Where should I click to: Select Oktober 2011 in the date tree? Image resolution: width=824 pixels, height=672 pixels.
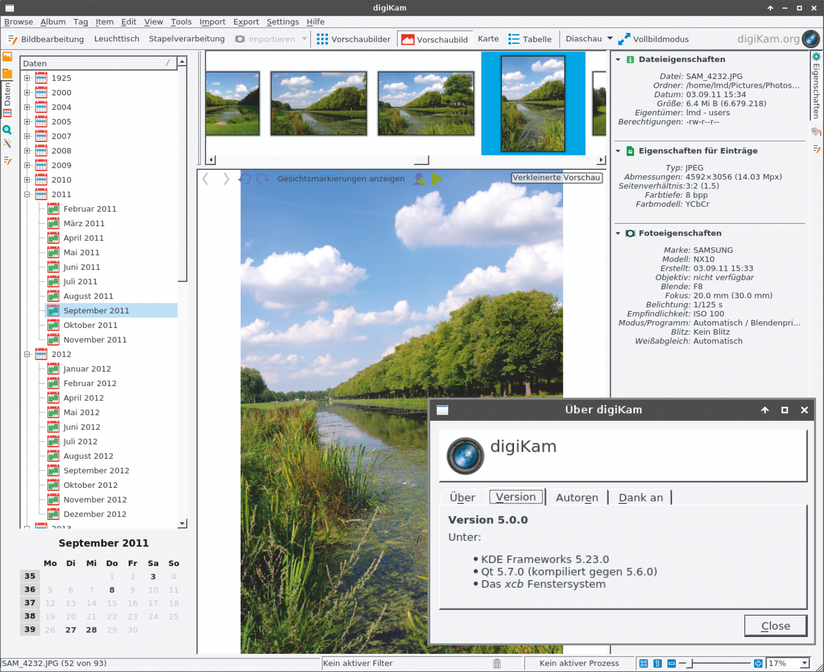pos(90,325)
